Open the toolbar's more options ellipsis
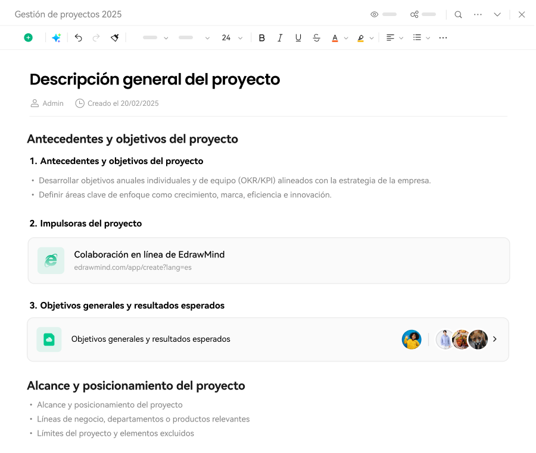This screenshot has width=536, height=453. [x=442, y=37]
